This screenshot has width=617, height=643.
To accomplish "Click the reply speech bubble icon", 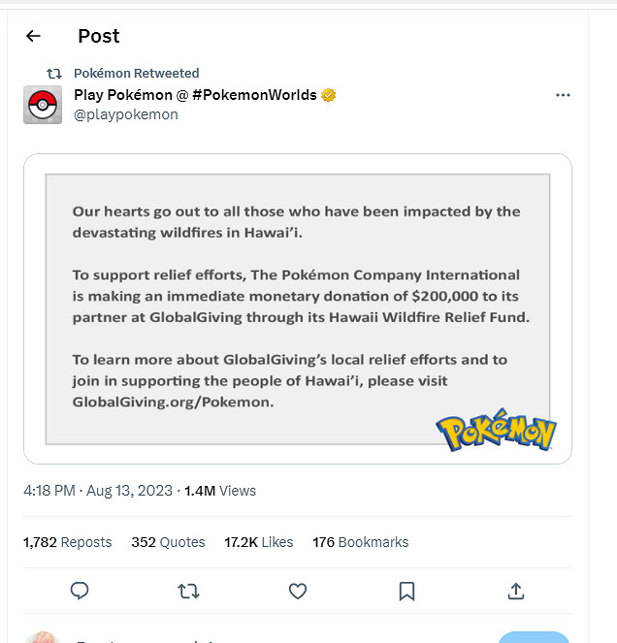I will coord(81,591).
